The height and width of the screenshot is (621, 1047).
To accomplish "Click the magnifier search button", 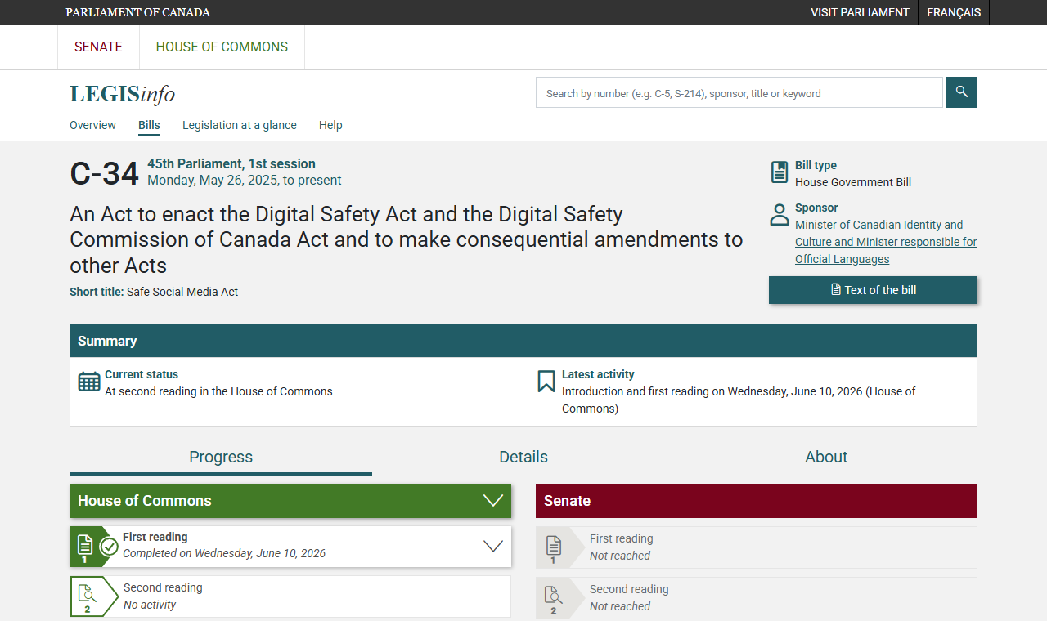I will (962, 92).
